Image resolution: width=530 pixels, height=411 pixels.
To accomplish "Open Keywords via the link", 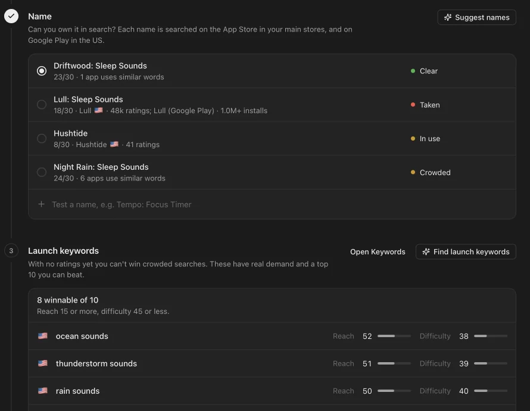I will tap(378, 252).
